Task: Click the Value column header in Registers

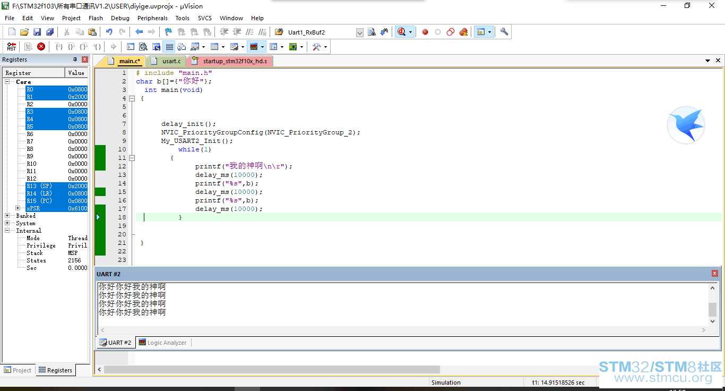Action: 76,73
